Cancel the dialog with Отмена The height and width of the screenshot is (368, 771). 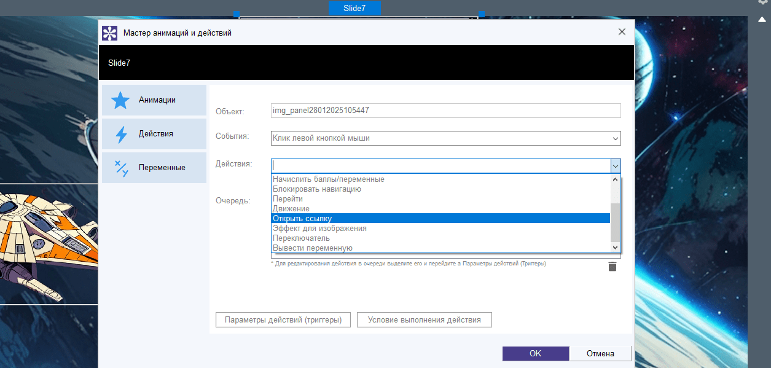[600, 354]
